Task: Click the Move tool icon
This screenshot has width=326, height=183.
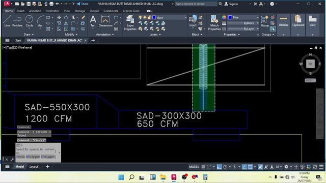Action: coord(59,17)
